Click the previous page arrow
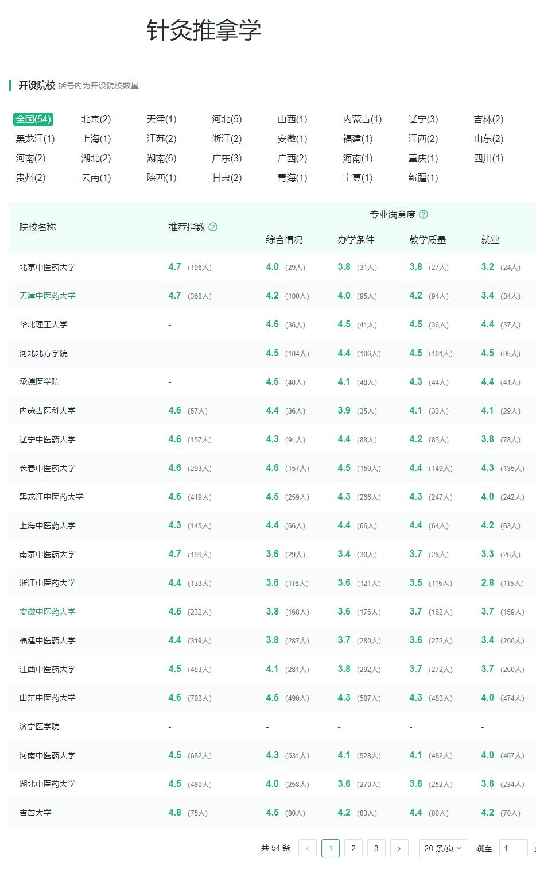This screenshot has height=881, width=536. [x=308, y=848]
